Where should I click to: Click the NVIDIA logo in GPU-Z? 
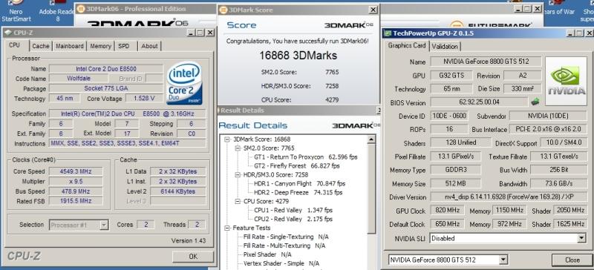567,82
